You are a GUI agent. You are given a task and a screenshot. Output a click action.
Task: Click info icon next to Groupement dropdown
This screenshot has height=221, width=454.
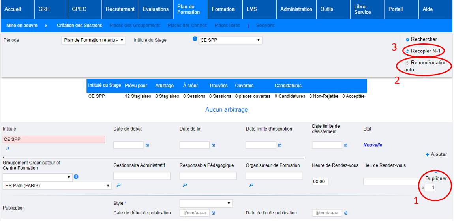pyautogui.click(x=76, y=176)
